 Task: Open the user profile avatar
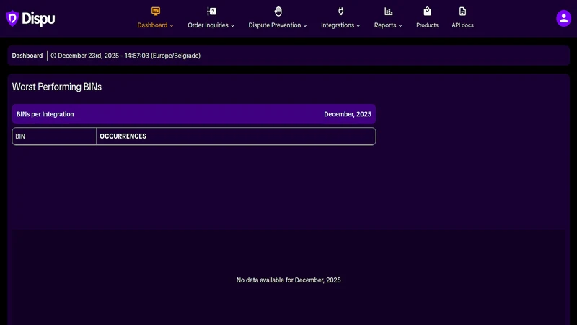click(x=563, y=18)
